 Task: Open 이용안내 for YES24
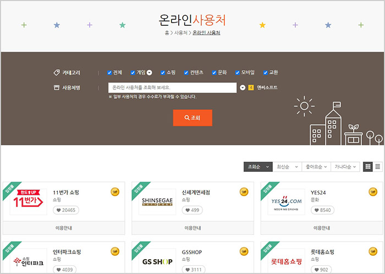322,228
